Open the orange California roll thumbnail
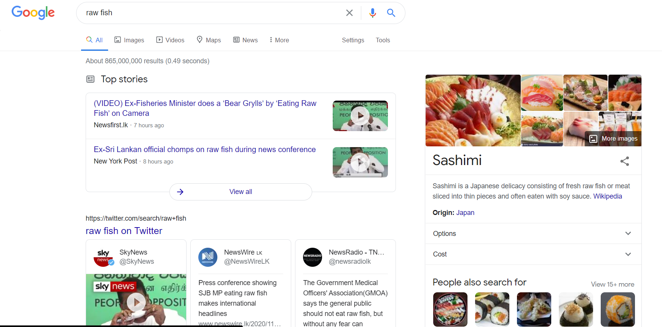 click(618, 309)
